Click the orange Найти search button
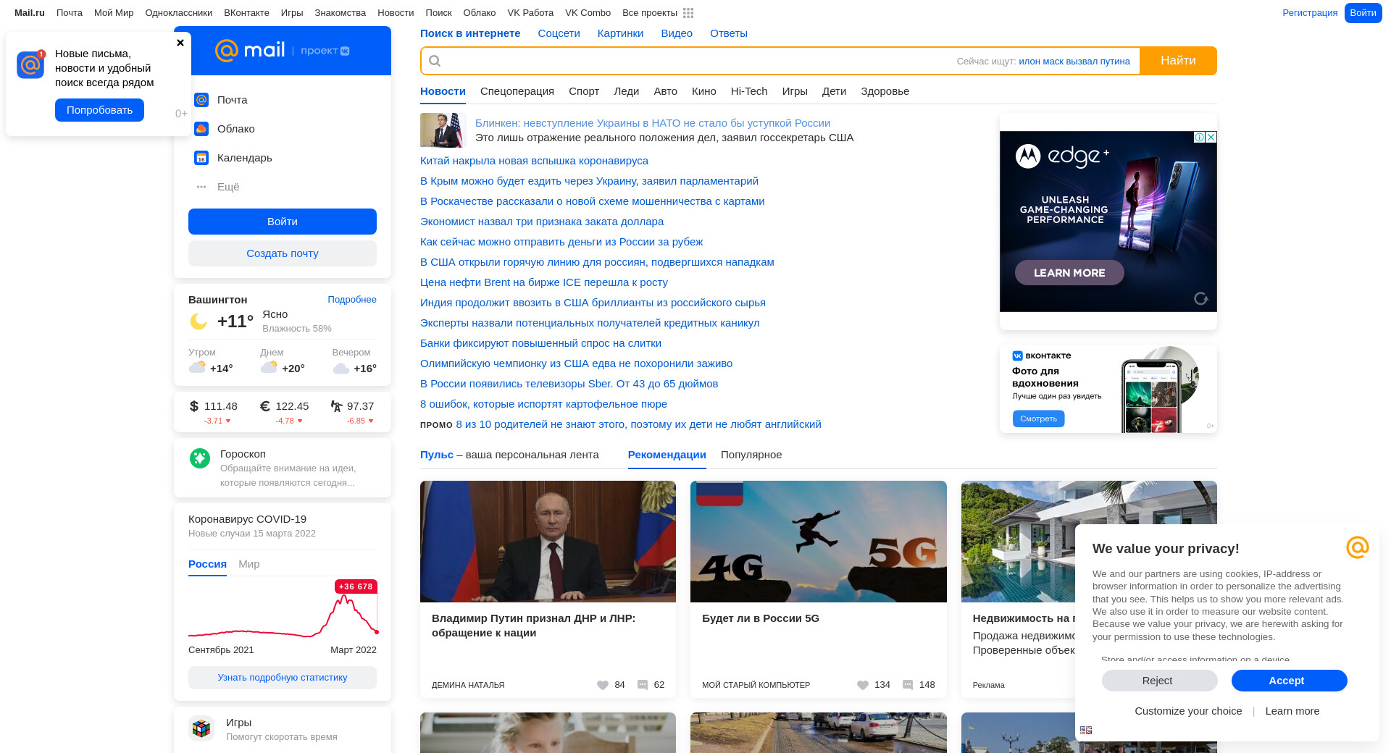The width and height of the screenshot is (1391, 753). [1178, 61]
